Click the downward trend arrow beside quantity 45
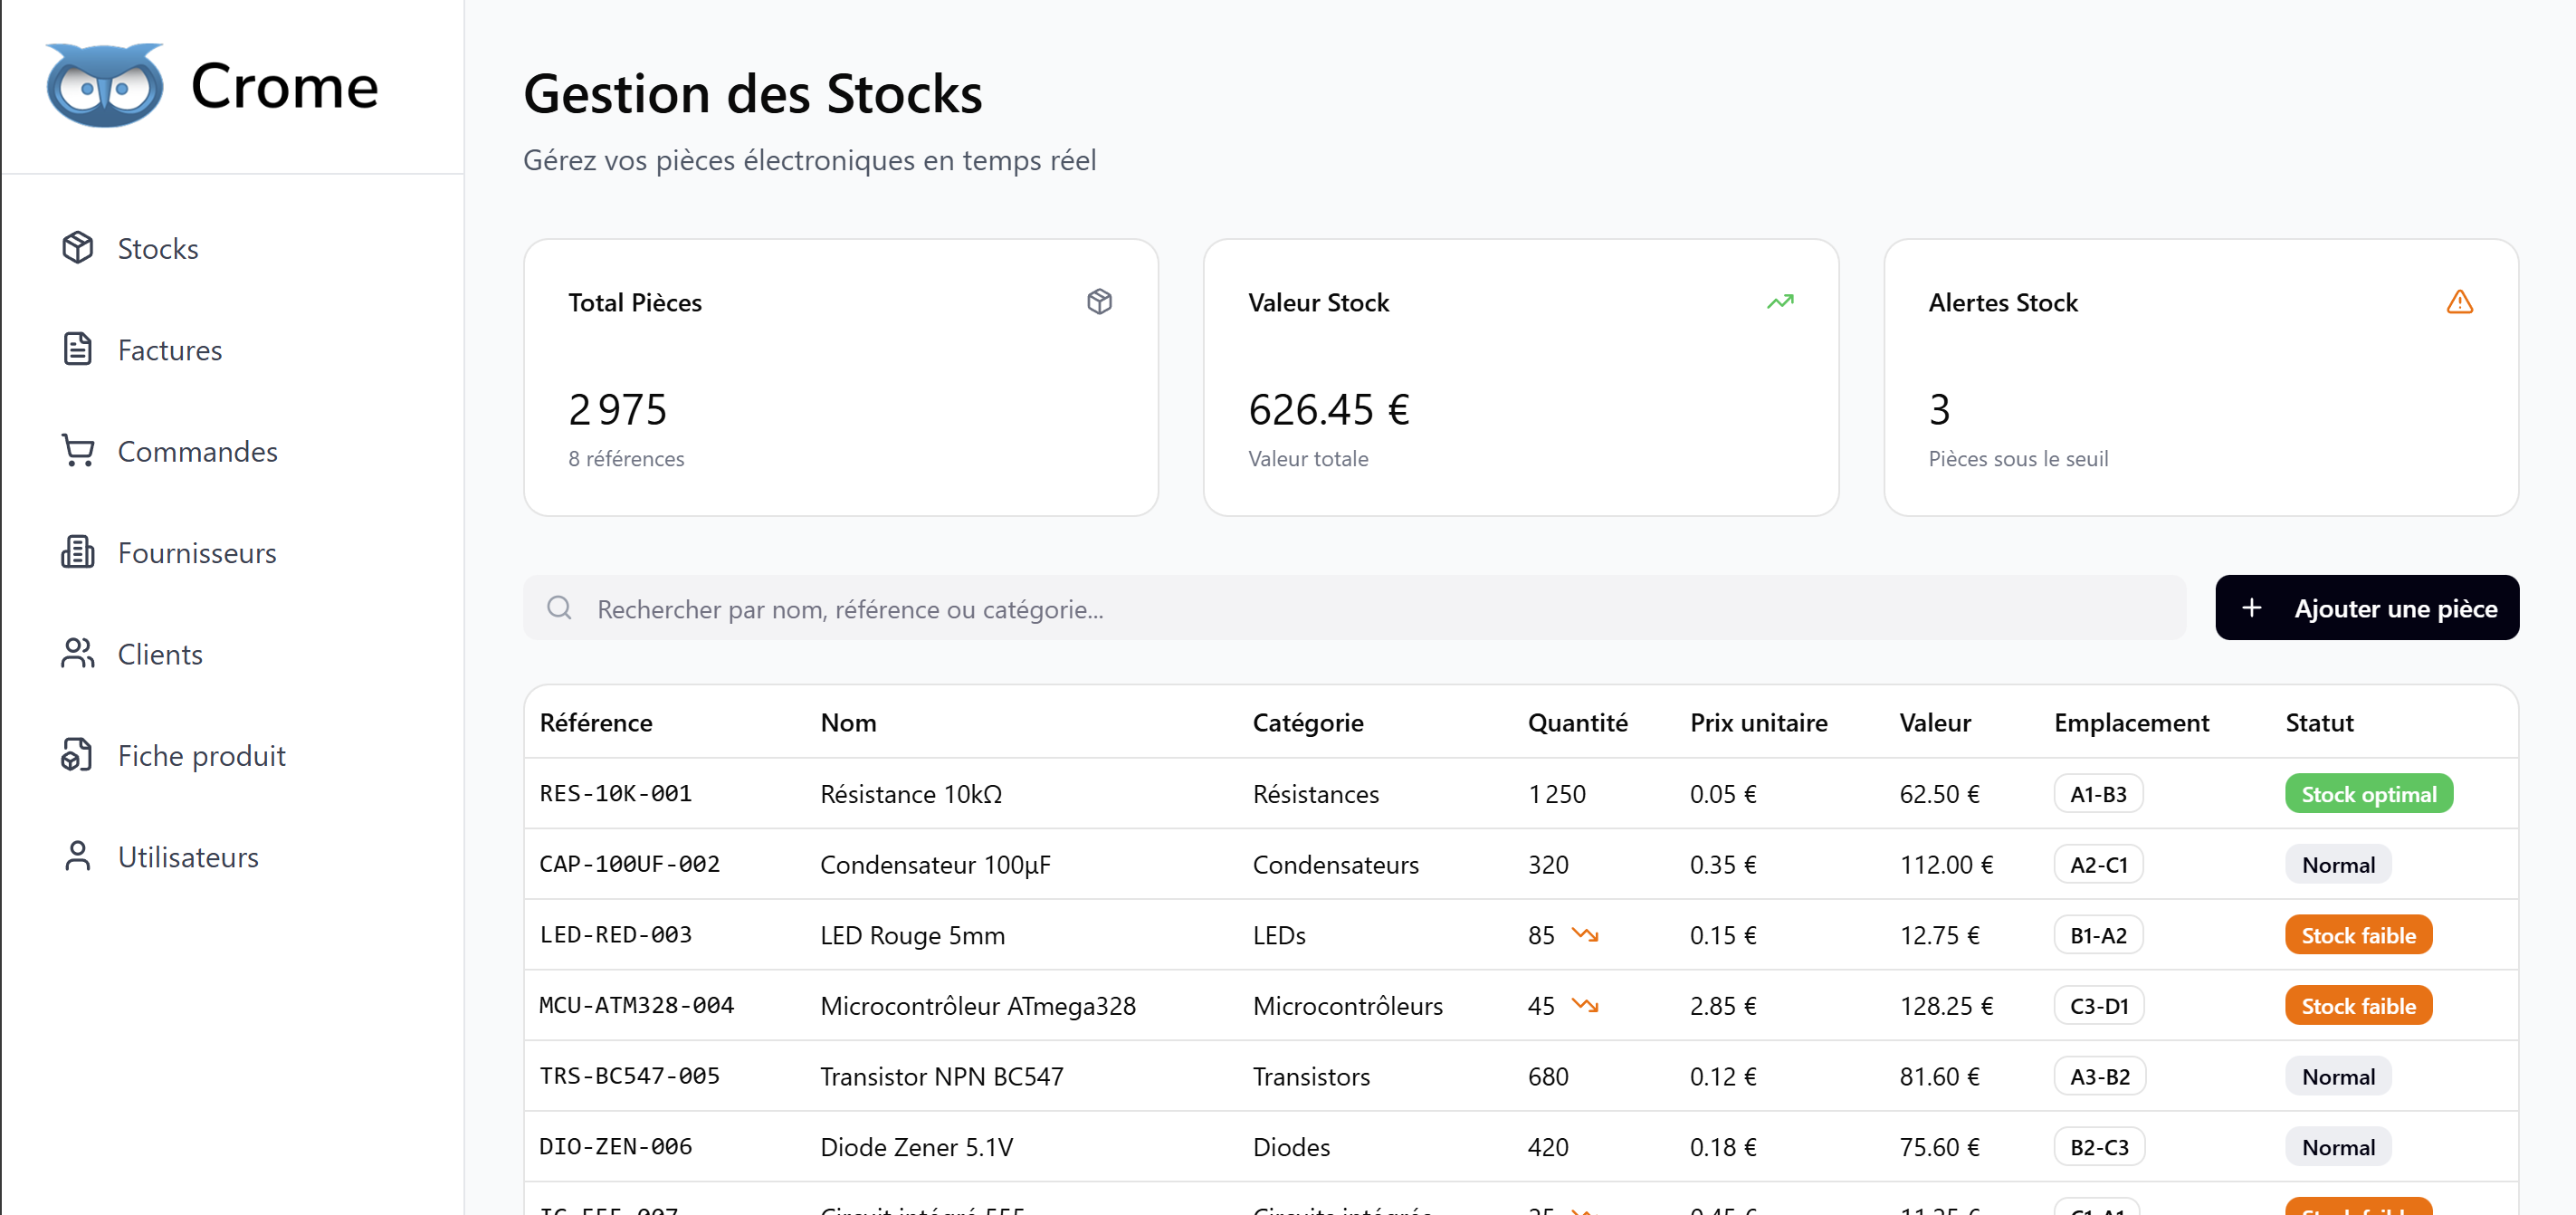 pyautogui.click(x=1584, y=1005)
